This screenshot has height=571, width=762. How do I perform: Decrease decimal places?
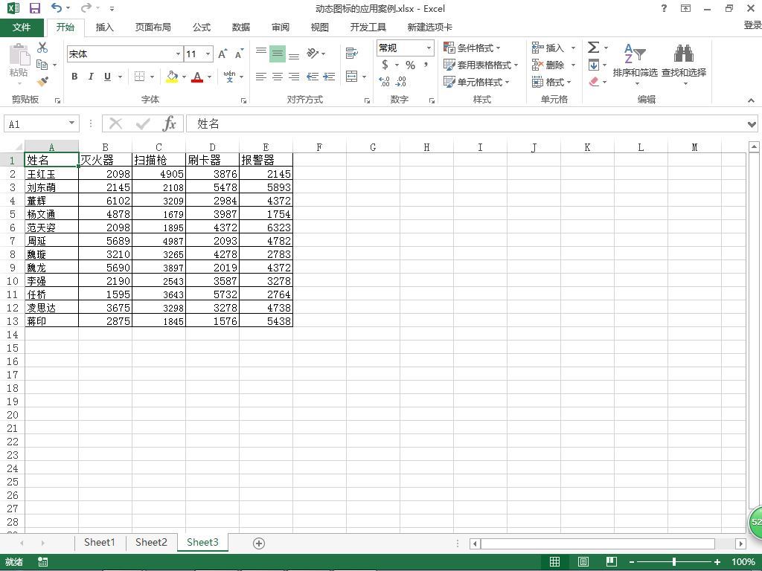401,82
